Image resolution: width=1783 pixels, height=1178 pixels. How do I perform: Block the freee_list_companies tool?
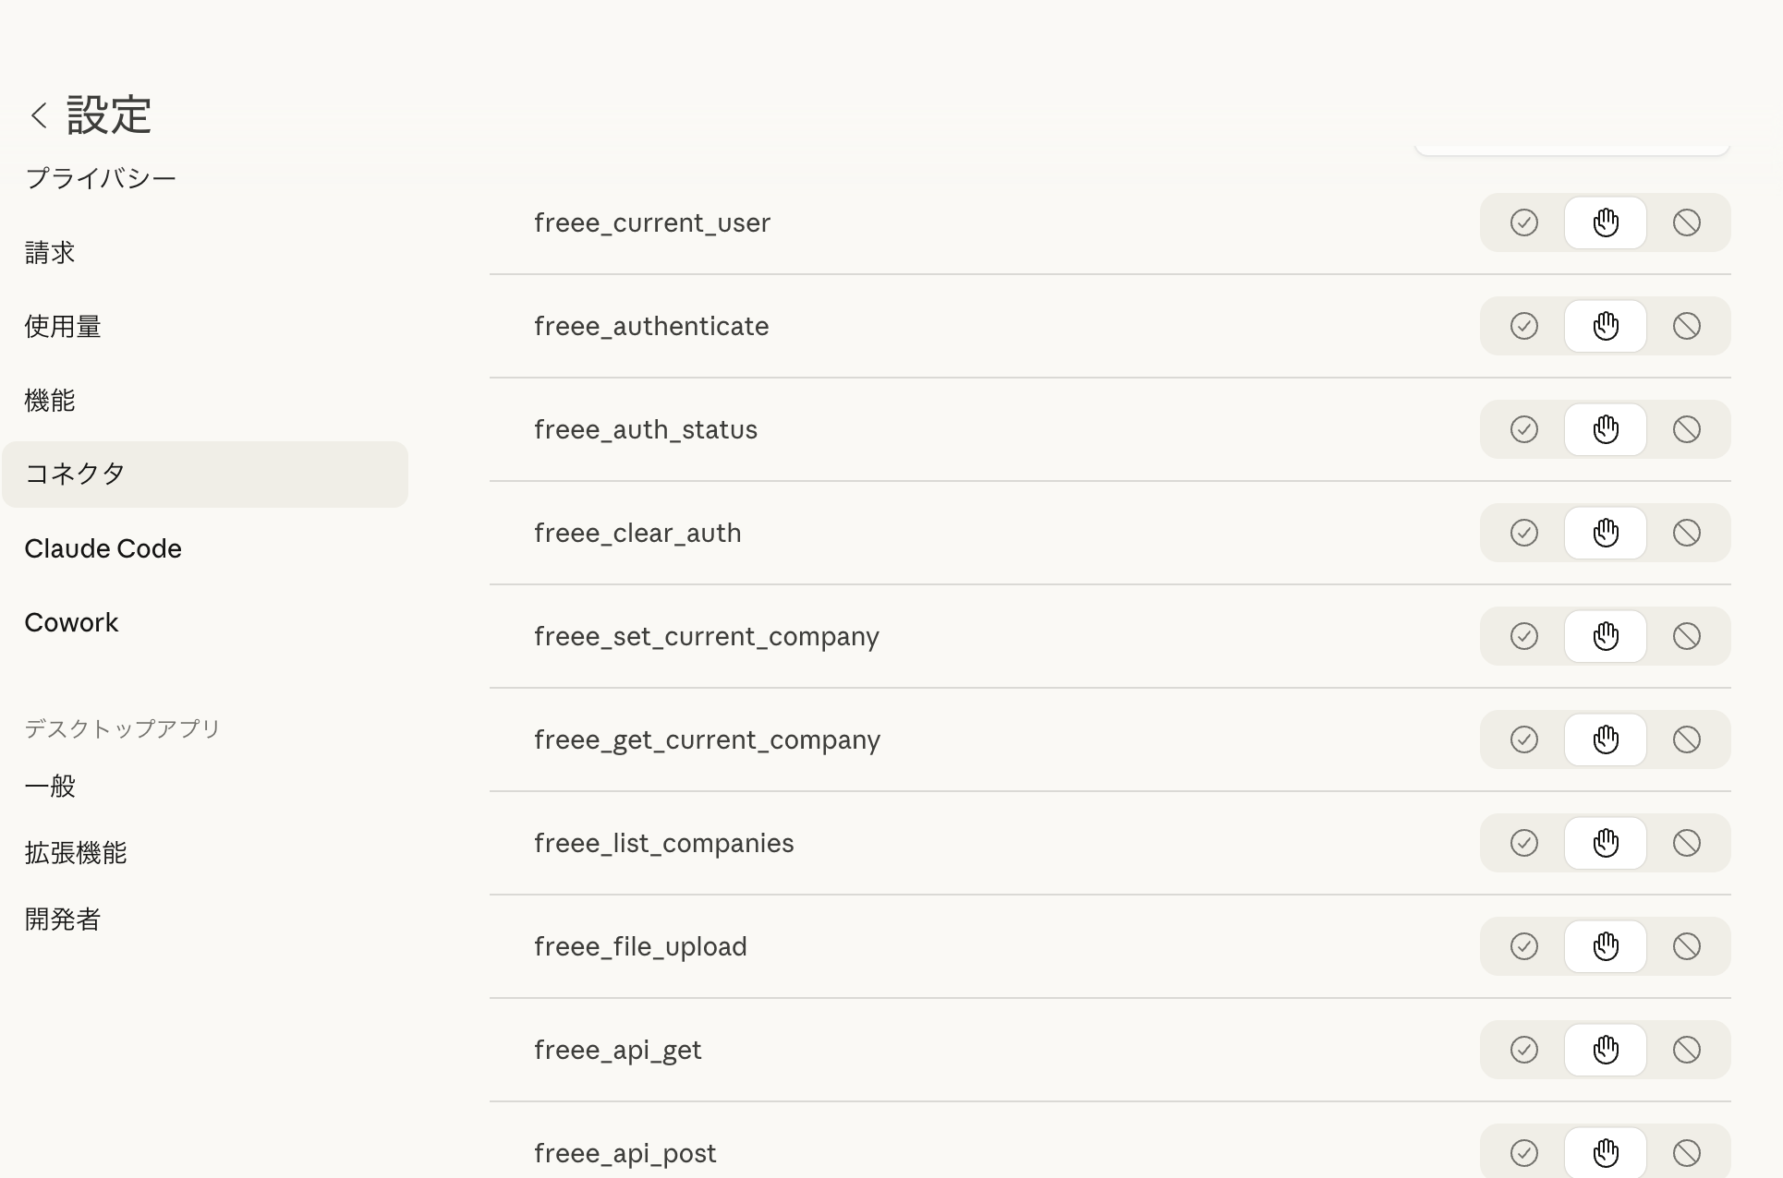[1686, 843]
